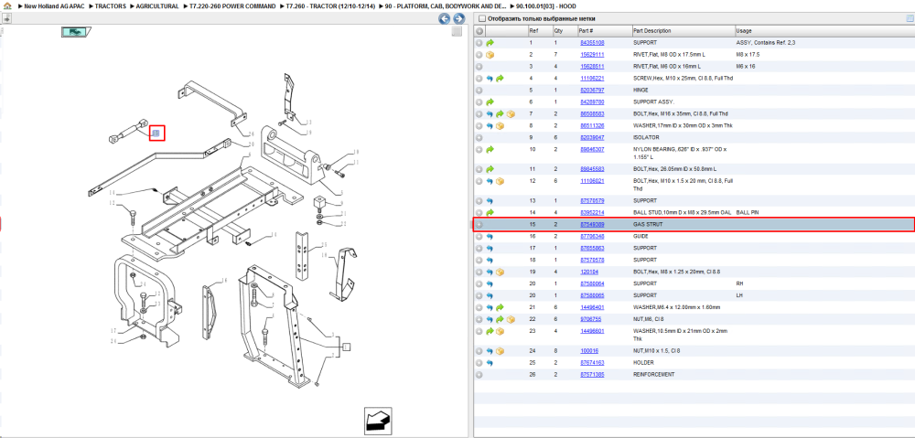Click callout 17 at the diagram's lower left

tap(113, 331)
